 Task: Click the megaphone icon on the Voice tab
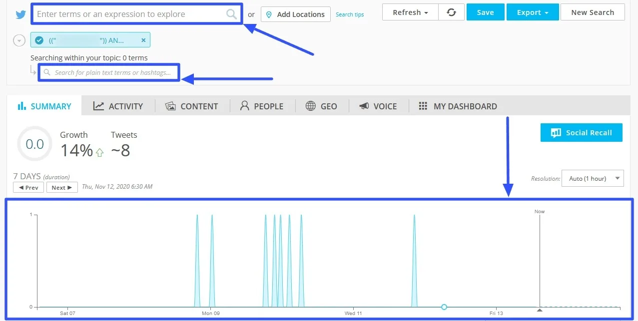pos(364,106)
